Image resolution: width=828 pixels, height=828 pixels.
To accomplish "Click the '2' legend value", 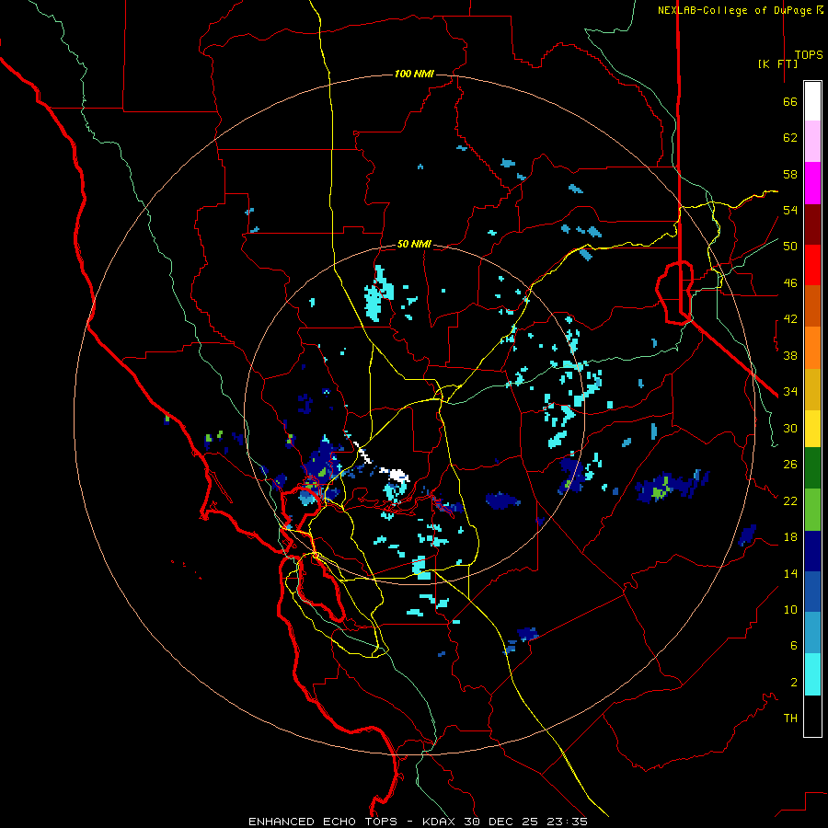I will coord(794,683).
